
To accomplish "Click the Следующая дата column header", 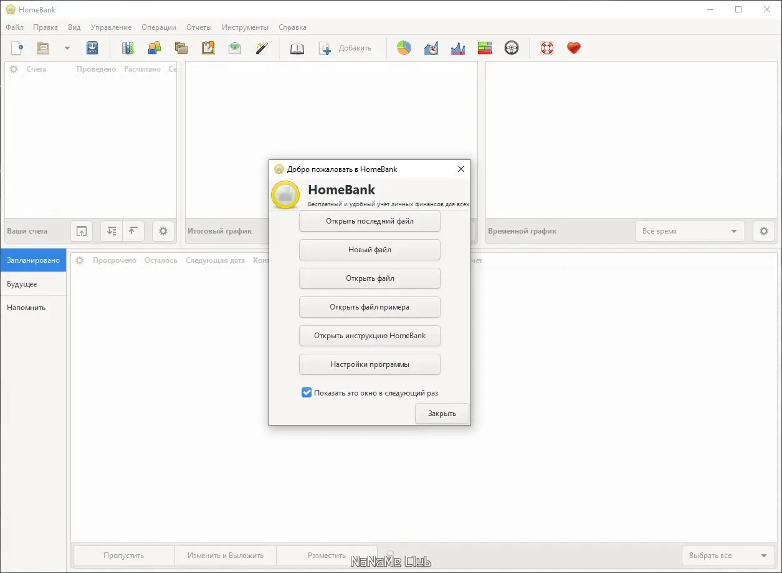I will pyautogui.click(x=215, y=260).
